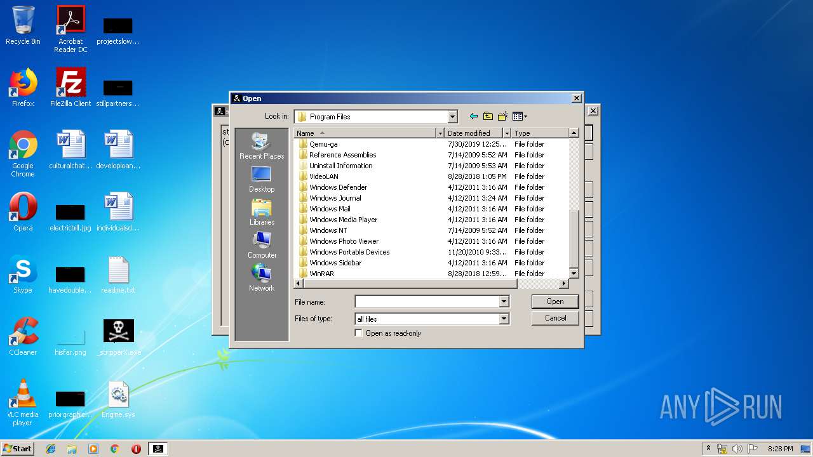Viewport: 813px width, 457px height.
Task: Open CCleaner desktop shortcut
Action: click(23, 336)
